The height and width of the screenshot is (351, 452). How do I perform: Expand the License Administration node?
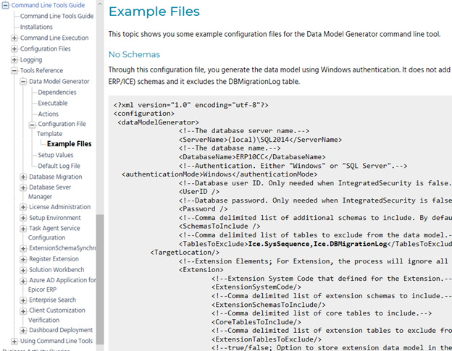[23, 207]
